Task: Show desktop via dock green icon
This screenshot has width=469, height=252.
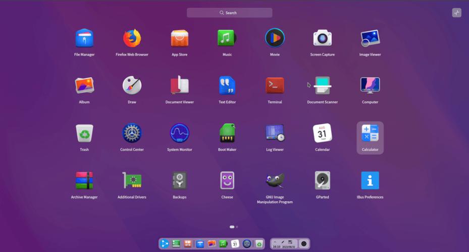Action: coord(176,243)
